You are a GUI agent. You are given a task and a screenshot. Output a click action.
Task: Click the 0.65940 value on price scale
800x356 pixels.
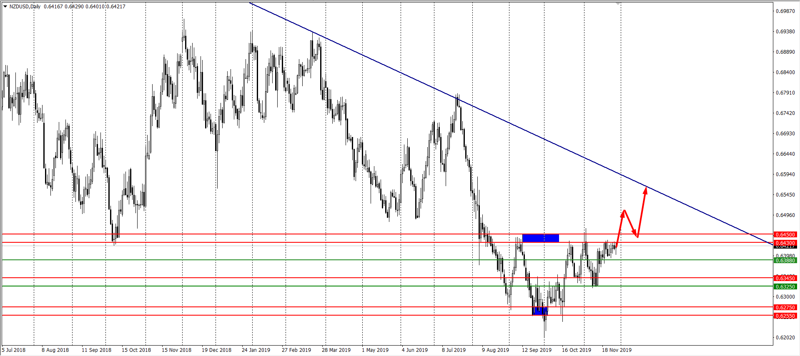(785, 174)
